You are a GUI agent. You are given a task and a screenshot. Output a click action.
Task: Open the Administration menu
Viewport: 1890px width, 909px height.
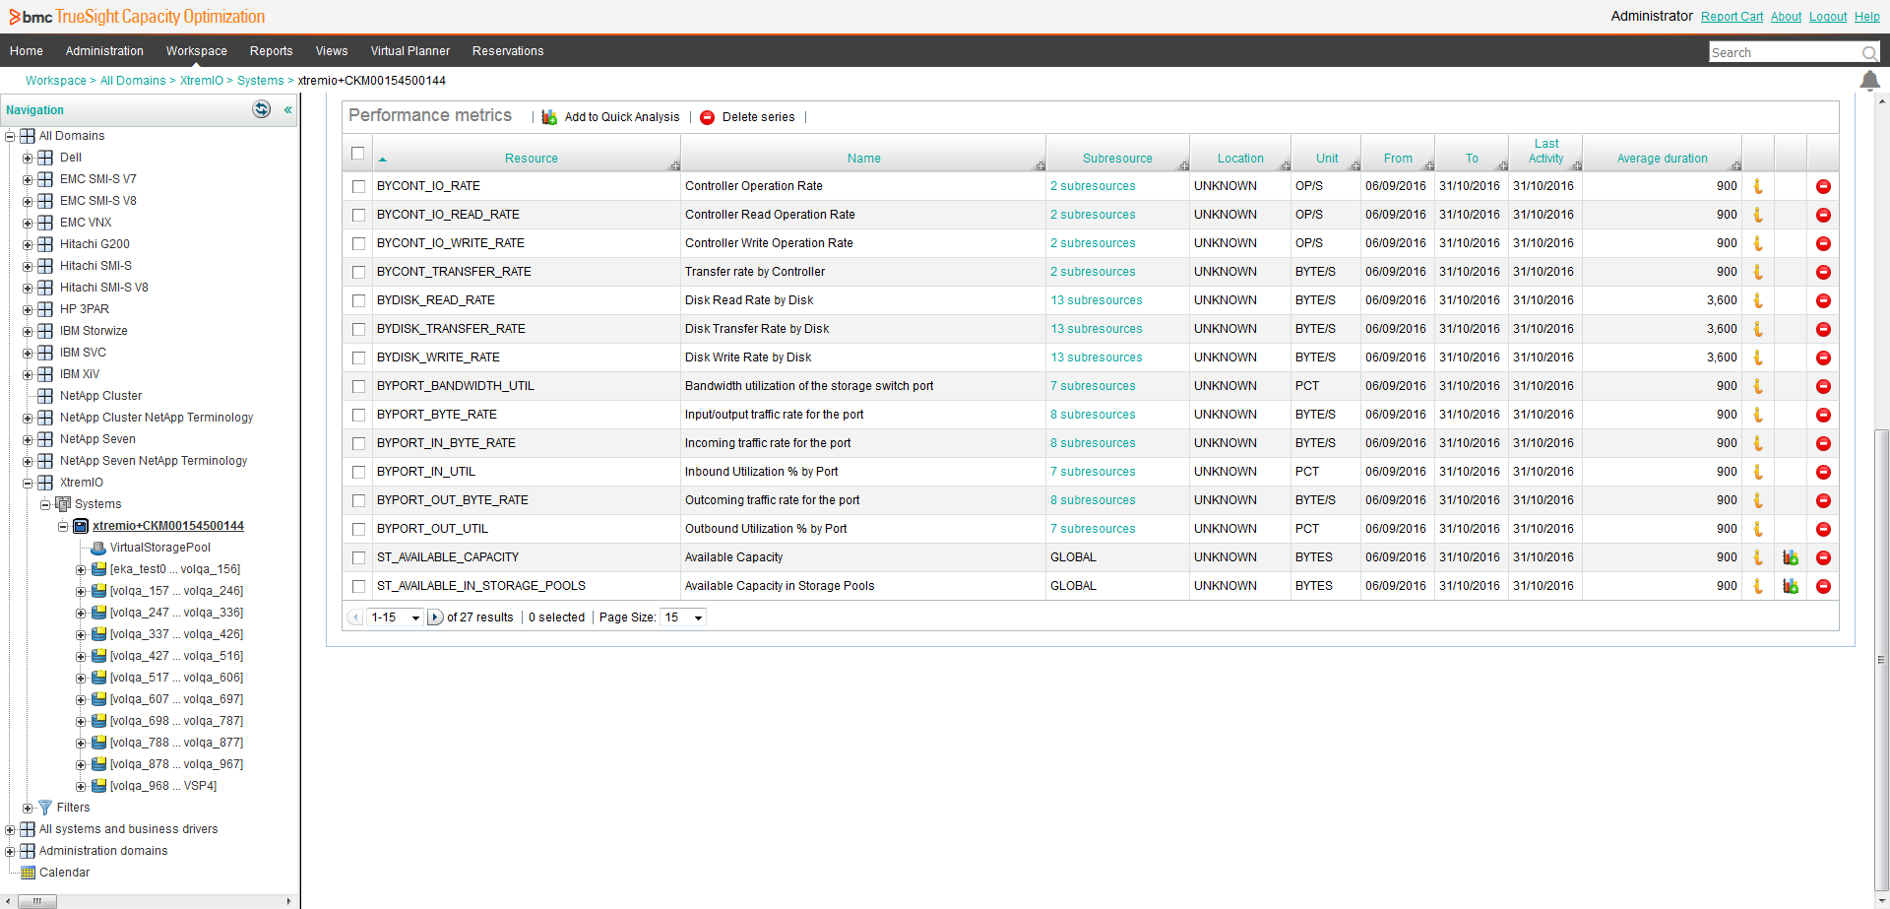(x=104, y=51)
